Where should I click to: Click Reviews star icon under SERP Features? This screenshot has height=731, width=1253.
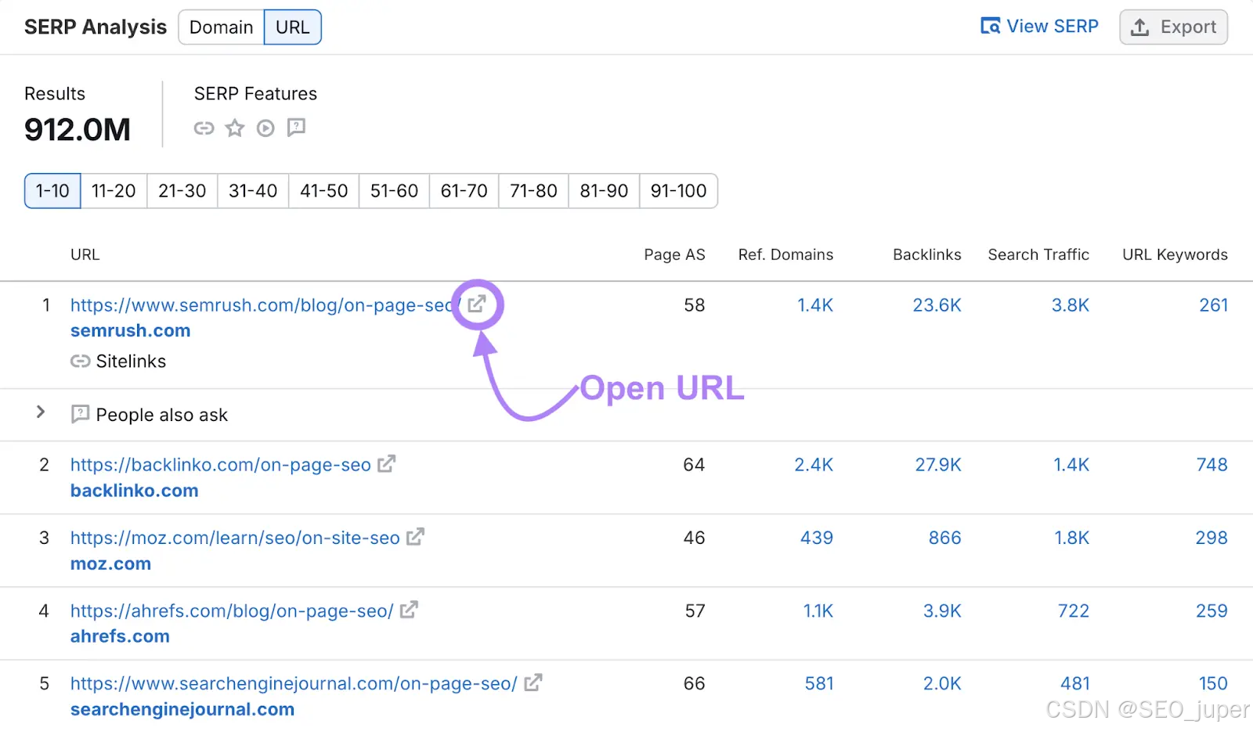click(x=235, y=128)
